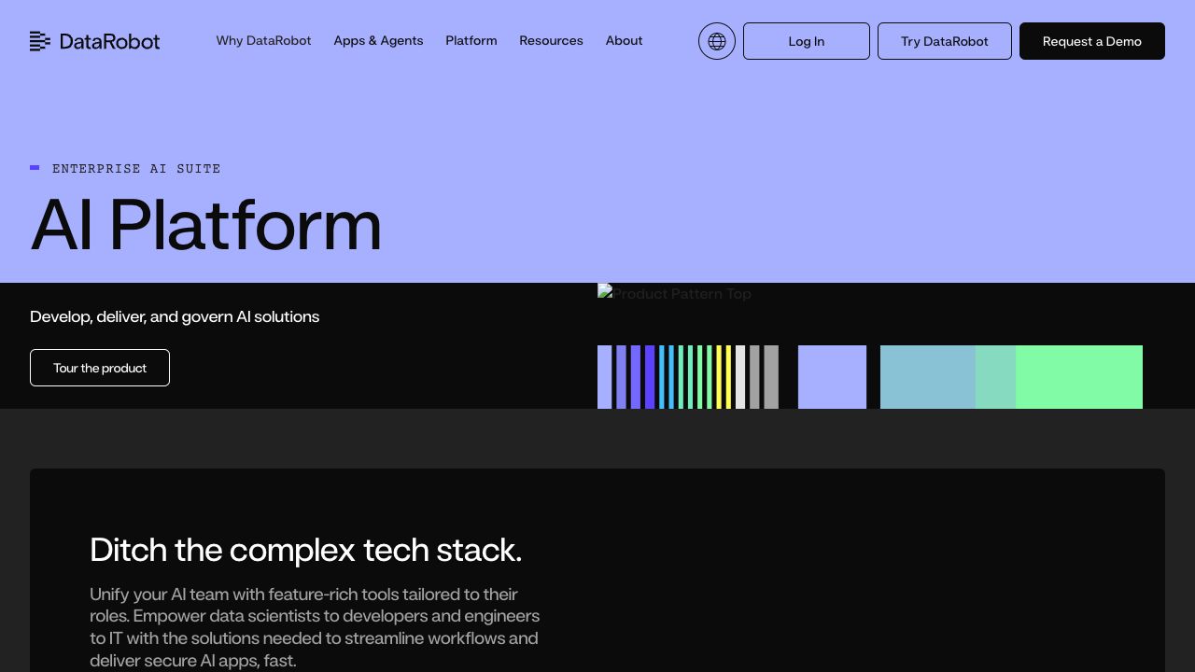The height and width of the screenshot is (672, 1195).
Task: Open the globe language selector
Action: (x=717, y=41)
